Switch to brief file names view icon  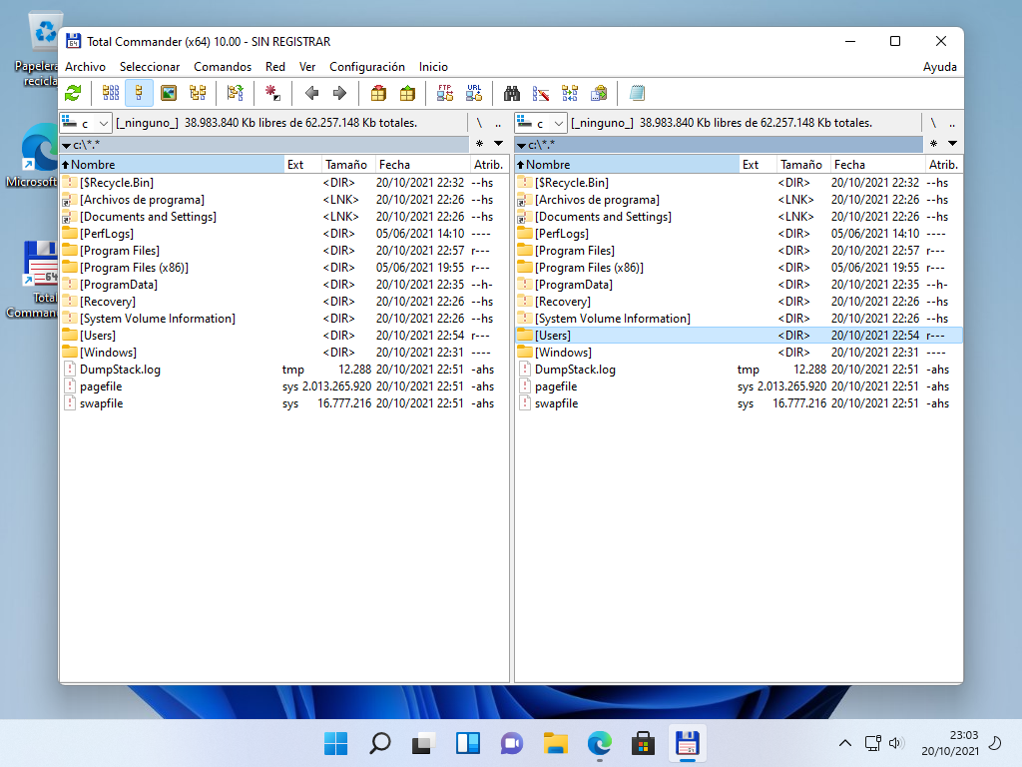click(x=111, y=93)
